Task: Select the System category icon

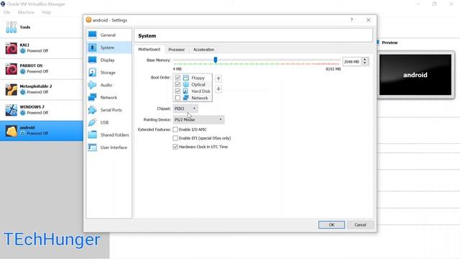Action: pyautogui.click(x=93, y=47)
